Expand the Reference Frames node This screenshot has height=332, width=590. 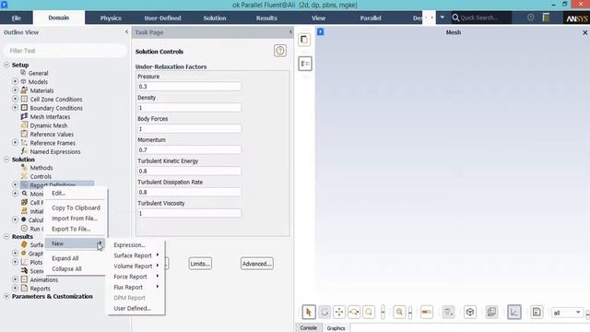(15, 142)
